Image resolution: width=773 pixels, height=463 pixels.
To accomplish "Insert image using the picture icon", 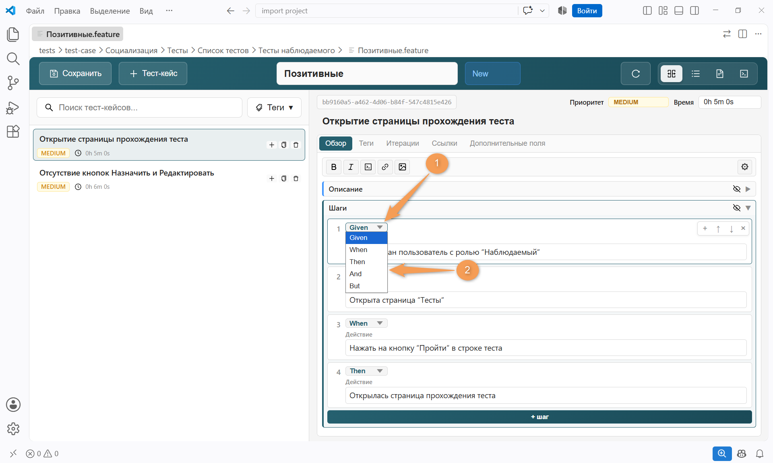I will [x=402, y=167].
